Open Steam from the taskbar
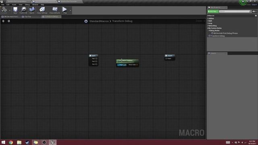Image resolution: width=258 pixels, height=145 pixels. (27, 142)
